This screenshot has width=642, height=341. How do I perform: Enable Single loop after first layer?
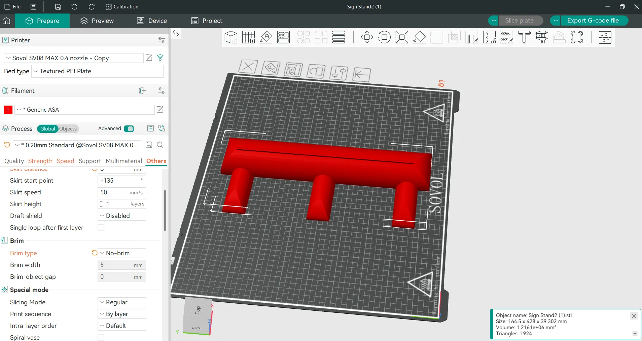(x=101, y=227)
